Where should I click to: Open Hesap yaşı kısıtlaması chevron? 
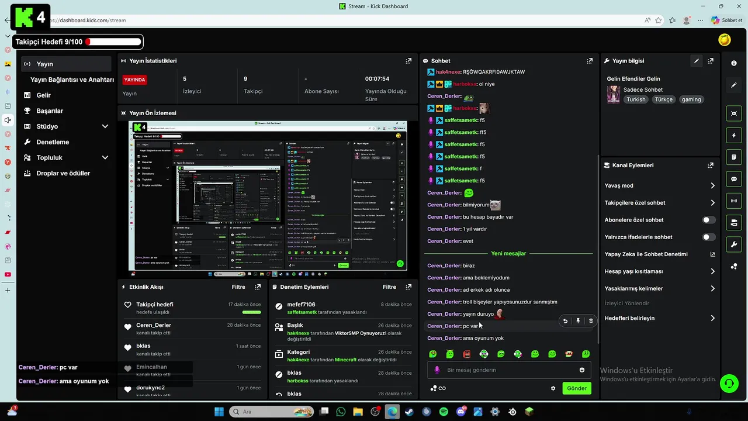click(712, 271)
